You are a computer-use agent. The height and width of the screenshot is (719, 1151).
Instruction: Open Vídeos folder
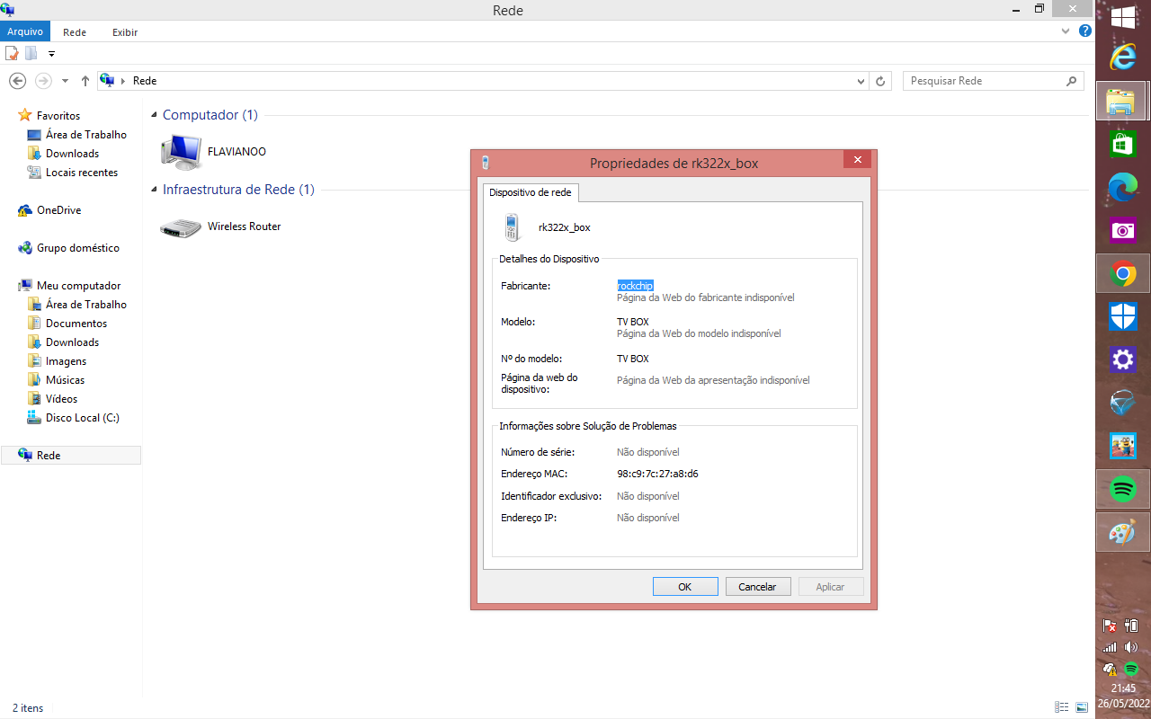tap(61, 399)
